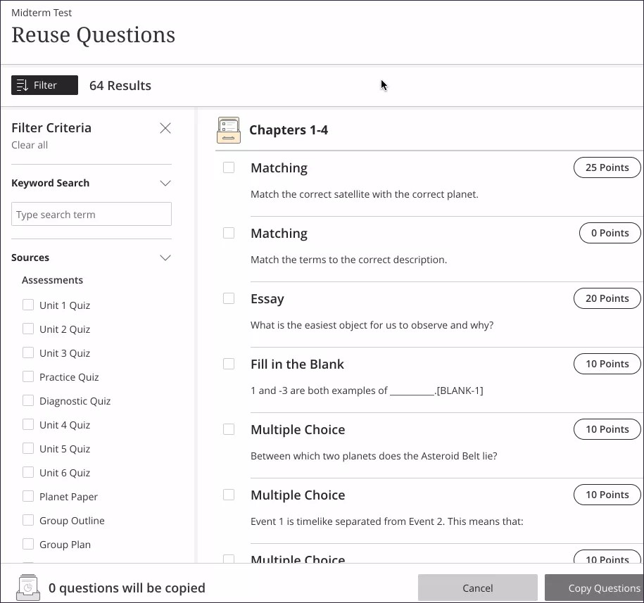
Task: Check the Asteroid Belt Multiple Choice question
Action: pyautogui.click(x=228, y=429)
